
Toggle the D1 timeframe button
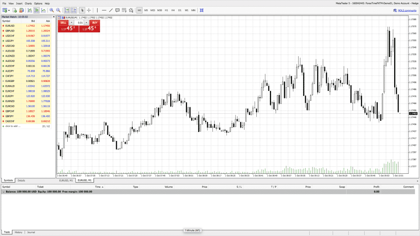[180, 10]
